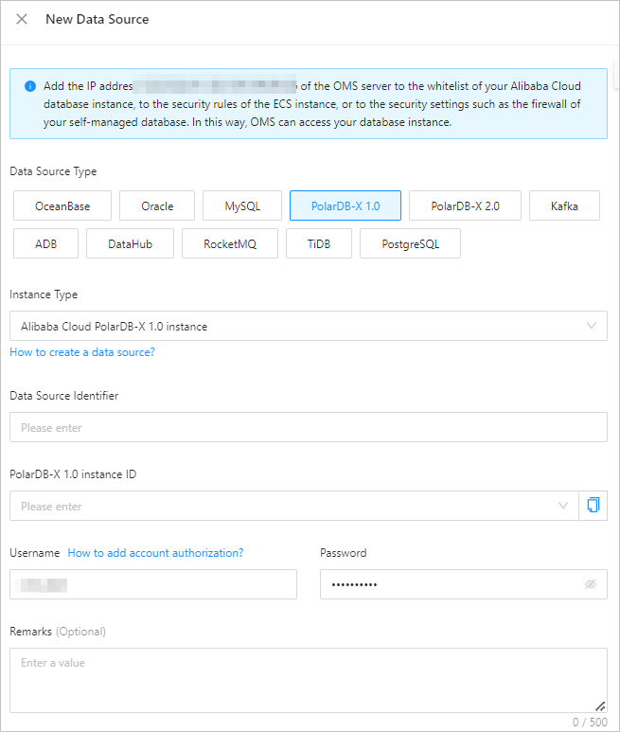This screenshot has height=732, width=620.
Task: Toggle password visibility eye icon
Action: 591,584
